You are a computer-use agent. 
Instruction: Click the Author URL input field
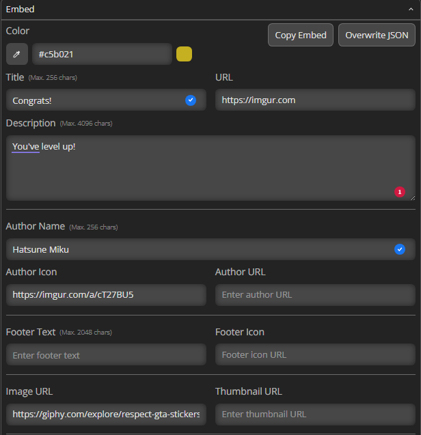point(315,295)
